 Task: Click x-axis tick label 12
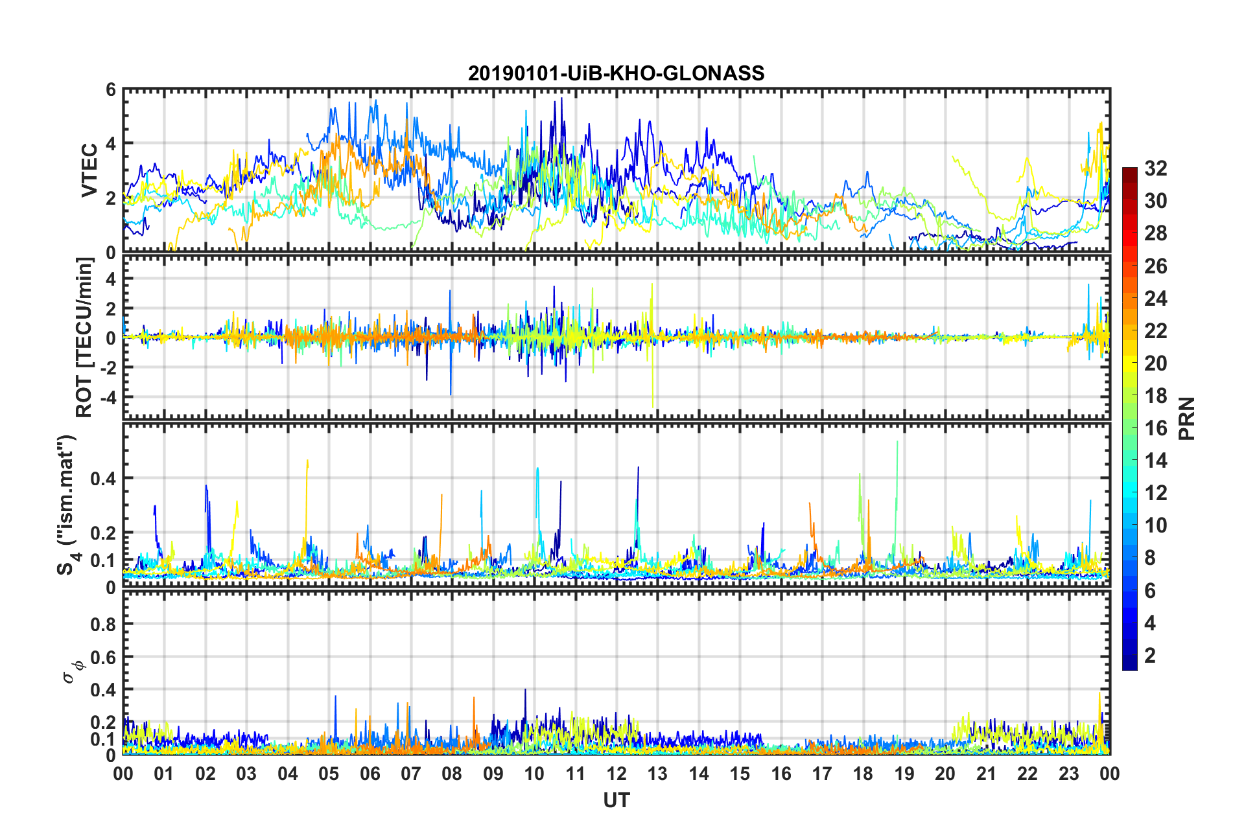616,774
